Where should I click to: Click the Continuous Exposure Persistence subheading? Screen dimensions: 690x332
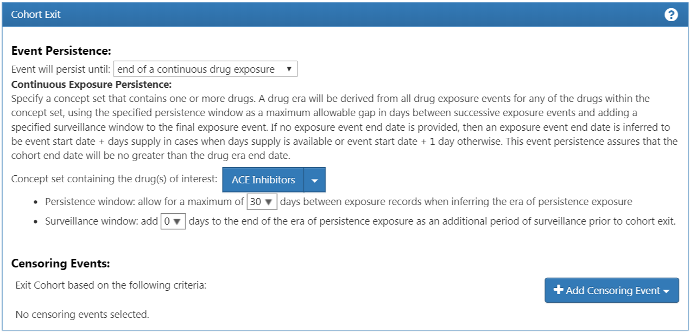91,85
